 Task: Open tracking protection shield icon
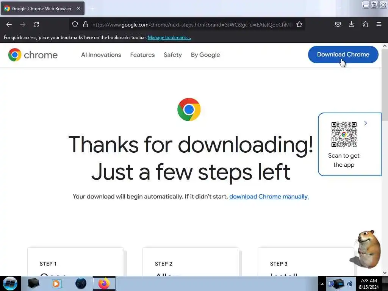click(75, 24)
